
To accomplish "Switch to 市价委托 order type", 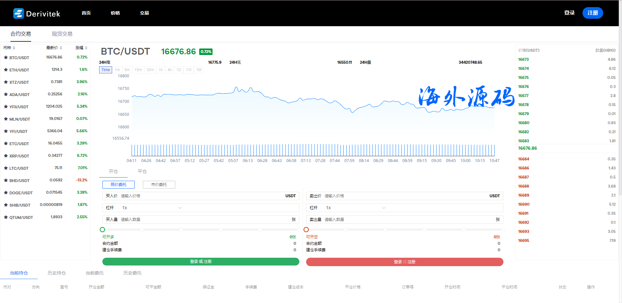I will 159,185.
